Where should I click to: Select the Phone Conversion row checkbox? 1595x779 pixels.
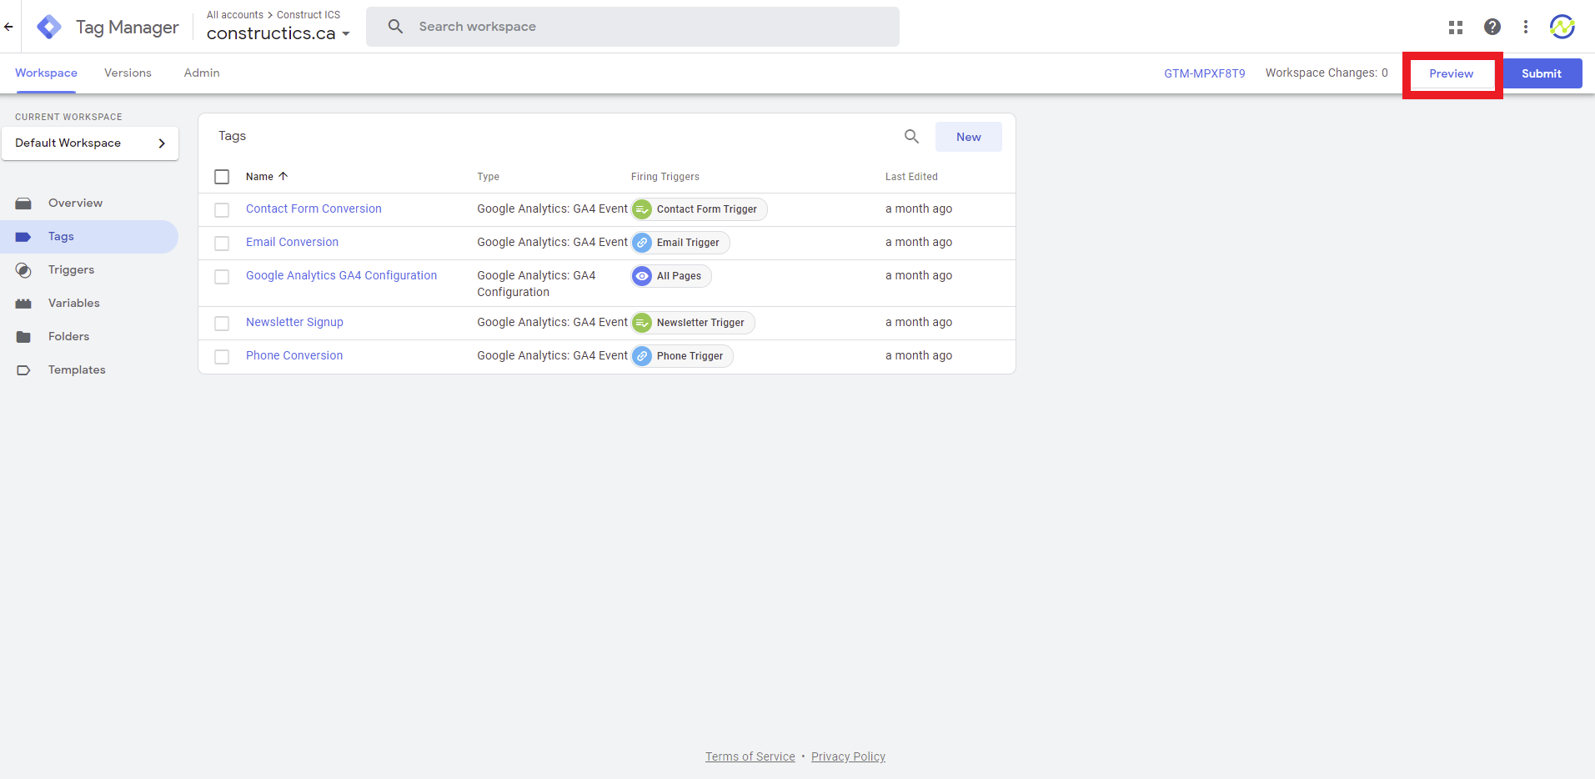tap(222, 357)
